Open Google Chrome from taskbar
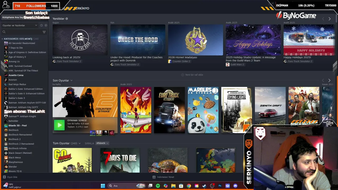 pyautogui.click(x=189, y=186)
